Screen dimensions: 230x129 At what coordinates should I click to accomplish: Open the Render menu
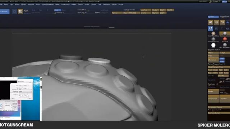[x=74, y=4]
